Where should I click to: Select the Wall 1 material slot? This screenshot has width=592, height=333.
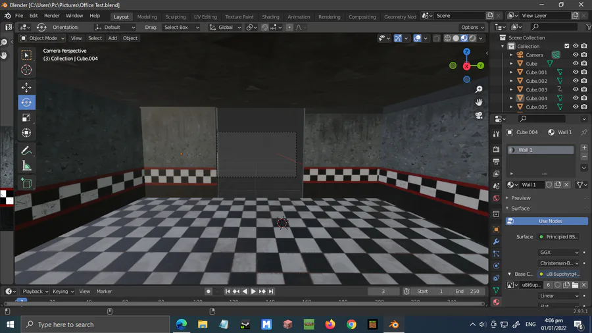click(541, 150)
